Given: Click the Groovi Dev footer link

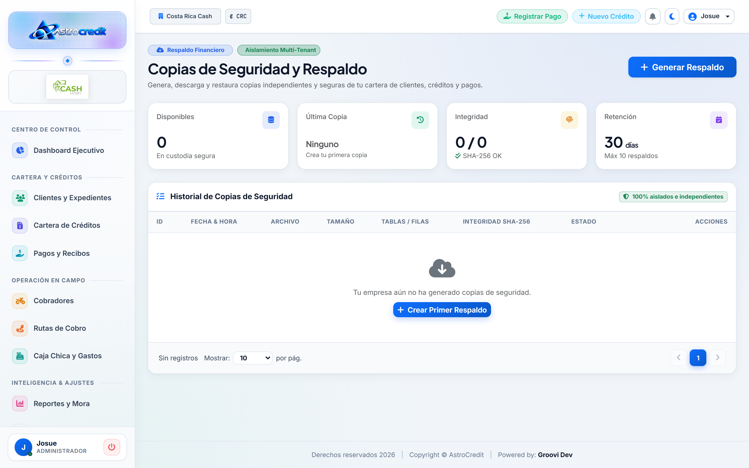Looking at the screenshot, I should (555, 455).
